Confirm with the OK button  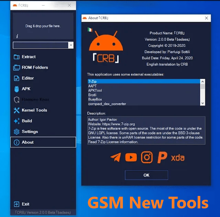coord(146,175)
